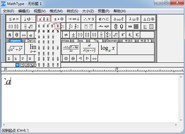Open the relational symbols palette
This screenshot has height=134, width=185.
coord(14,19)
